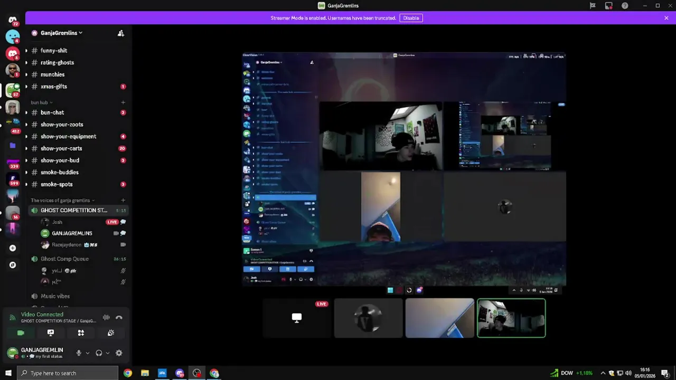The height and width of the screenshot is (380, 676).
Task: Select GHOST COMPETITION STAGE voice channel
Action: 77,211
